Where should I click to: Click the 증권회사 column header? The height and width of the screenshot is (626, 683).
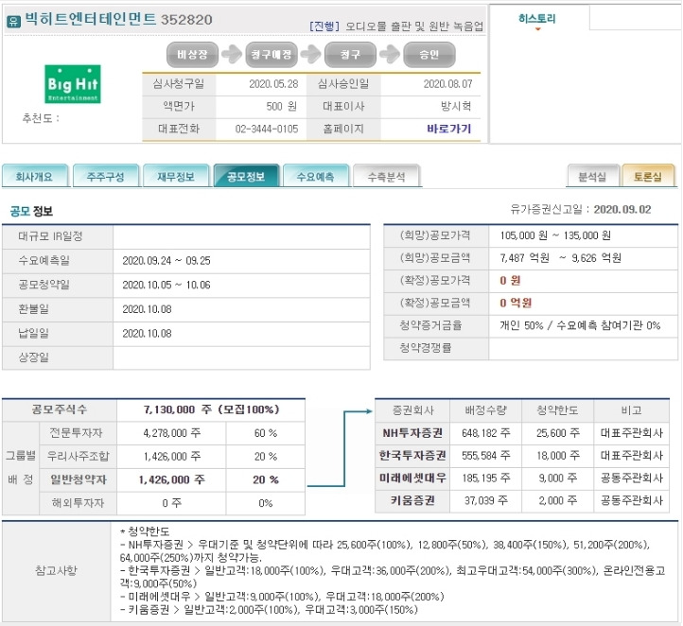click(x=412, y=410)
